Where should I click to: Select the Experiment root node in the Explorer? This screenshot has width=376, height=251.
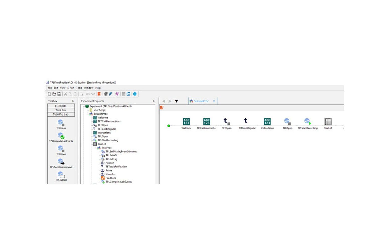108,106
